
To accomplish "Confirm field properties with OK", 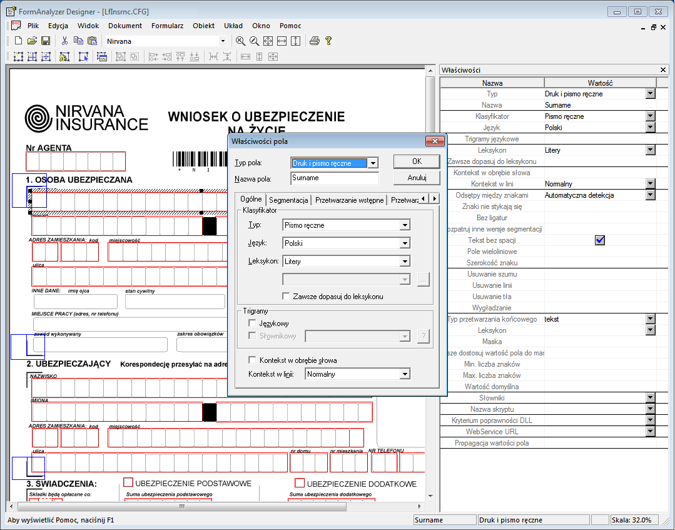I will pos(417,161).
